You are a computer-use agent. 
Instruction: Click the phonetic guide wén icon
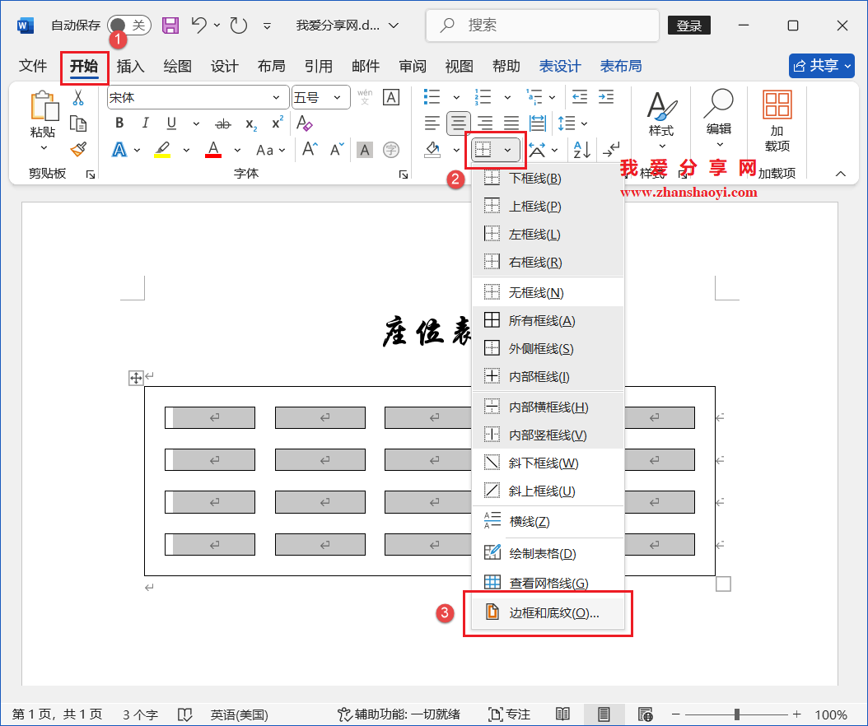(365, 97)
